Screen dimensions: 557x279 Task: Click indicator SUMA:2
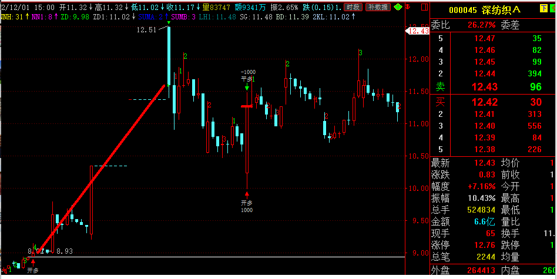150,16
